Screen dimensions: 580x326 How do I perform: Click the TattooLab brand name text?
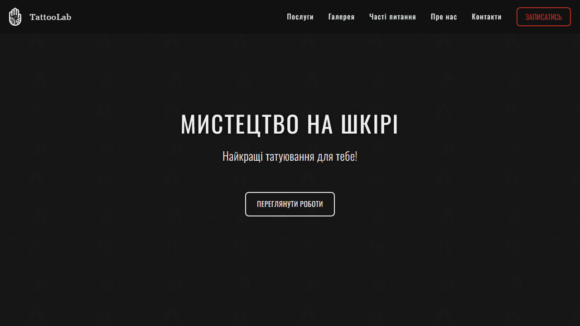click(x=50, y=17)
